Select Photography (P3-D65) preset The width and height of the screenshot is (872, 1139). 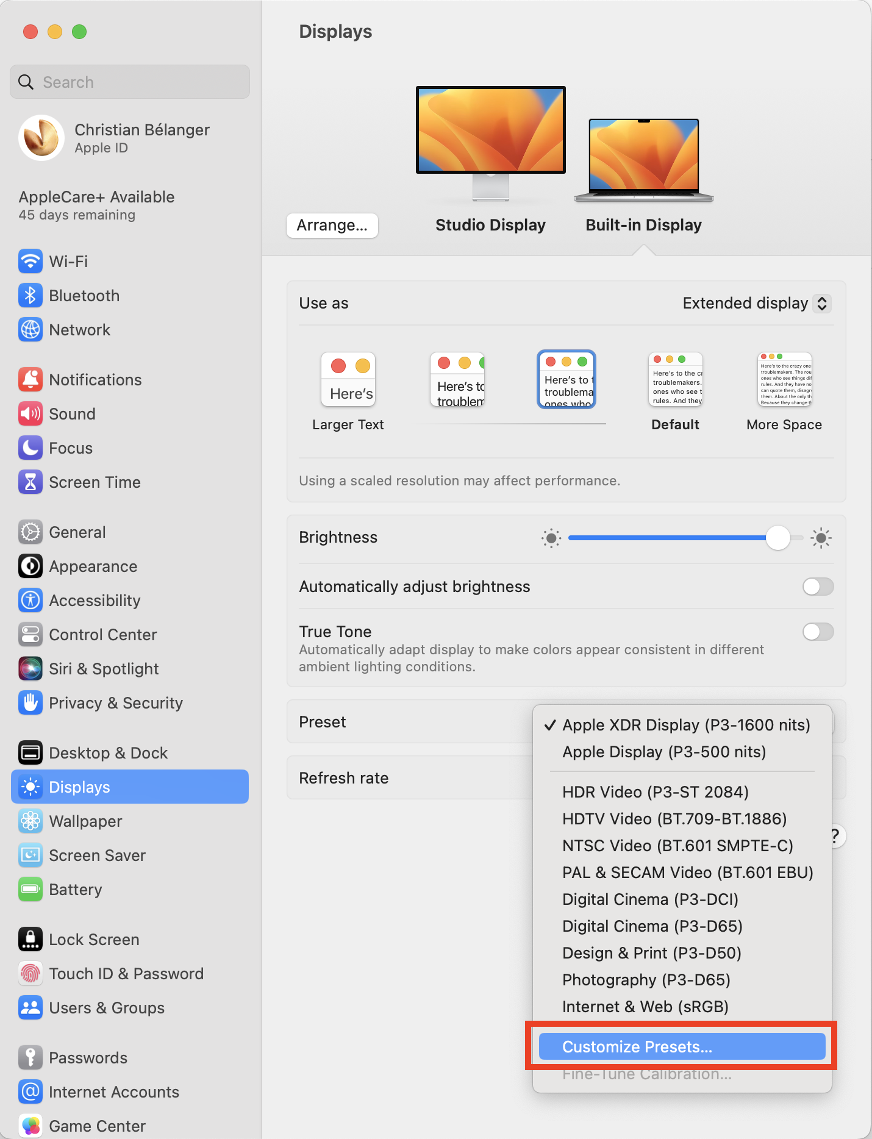682,980
